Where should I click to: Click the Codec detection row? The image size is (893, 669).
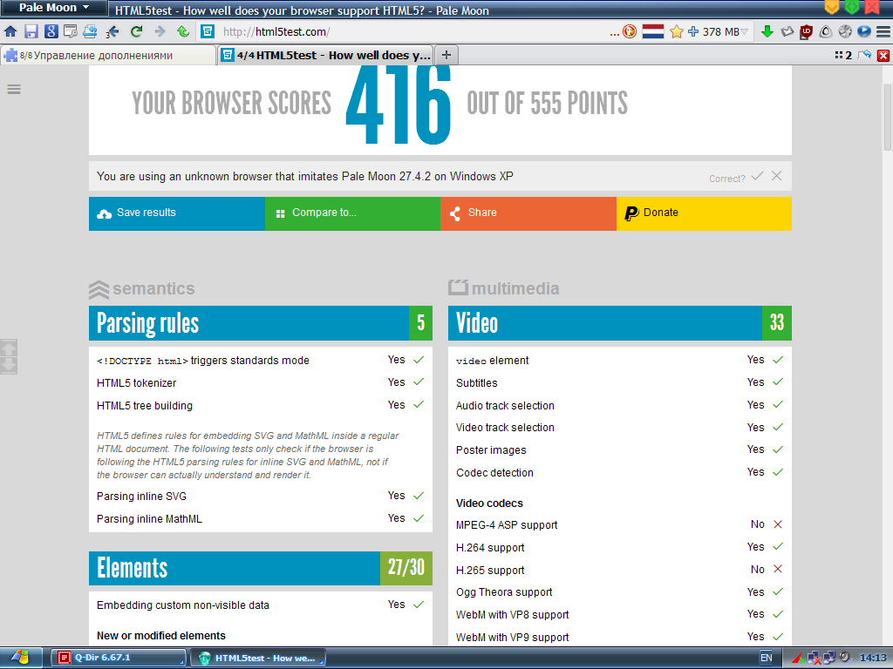(620, 473)
